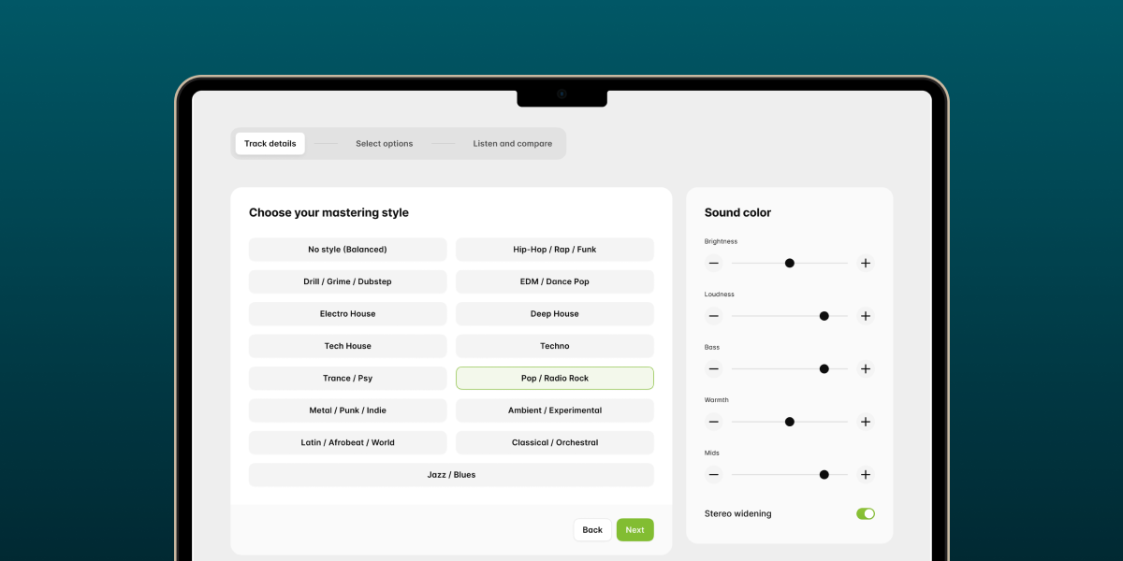
Task: Toggle the Stereo widening switch off
Action: (866, 513)
